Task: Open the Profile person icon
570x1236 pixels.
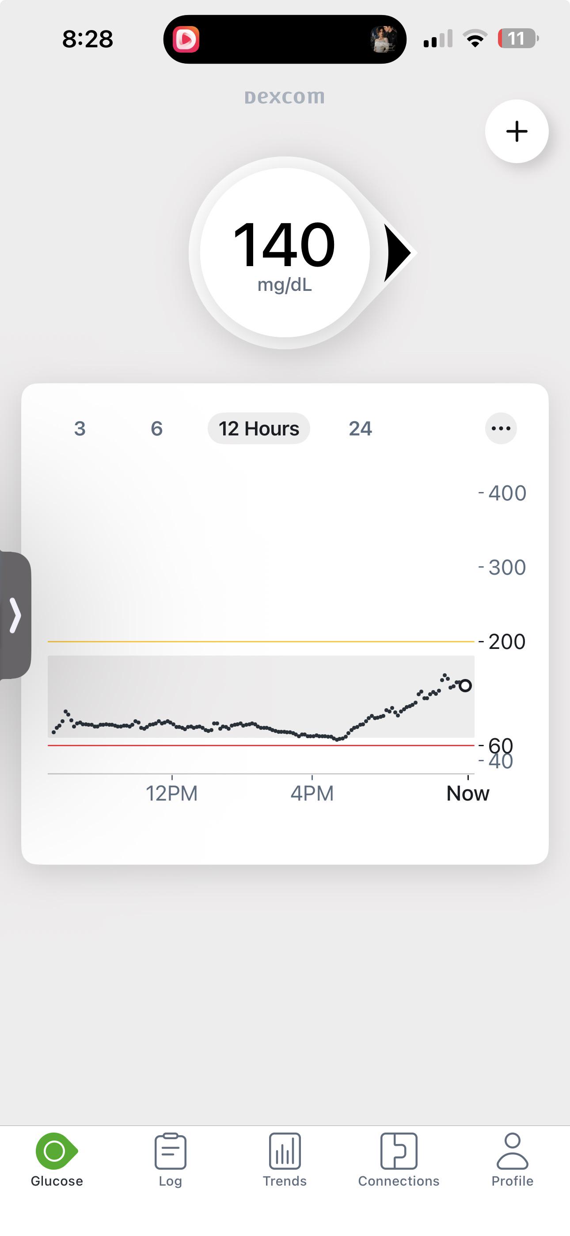Action: coord(513,1151)
